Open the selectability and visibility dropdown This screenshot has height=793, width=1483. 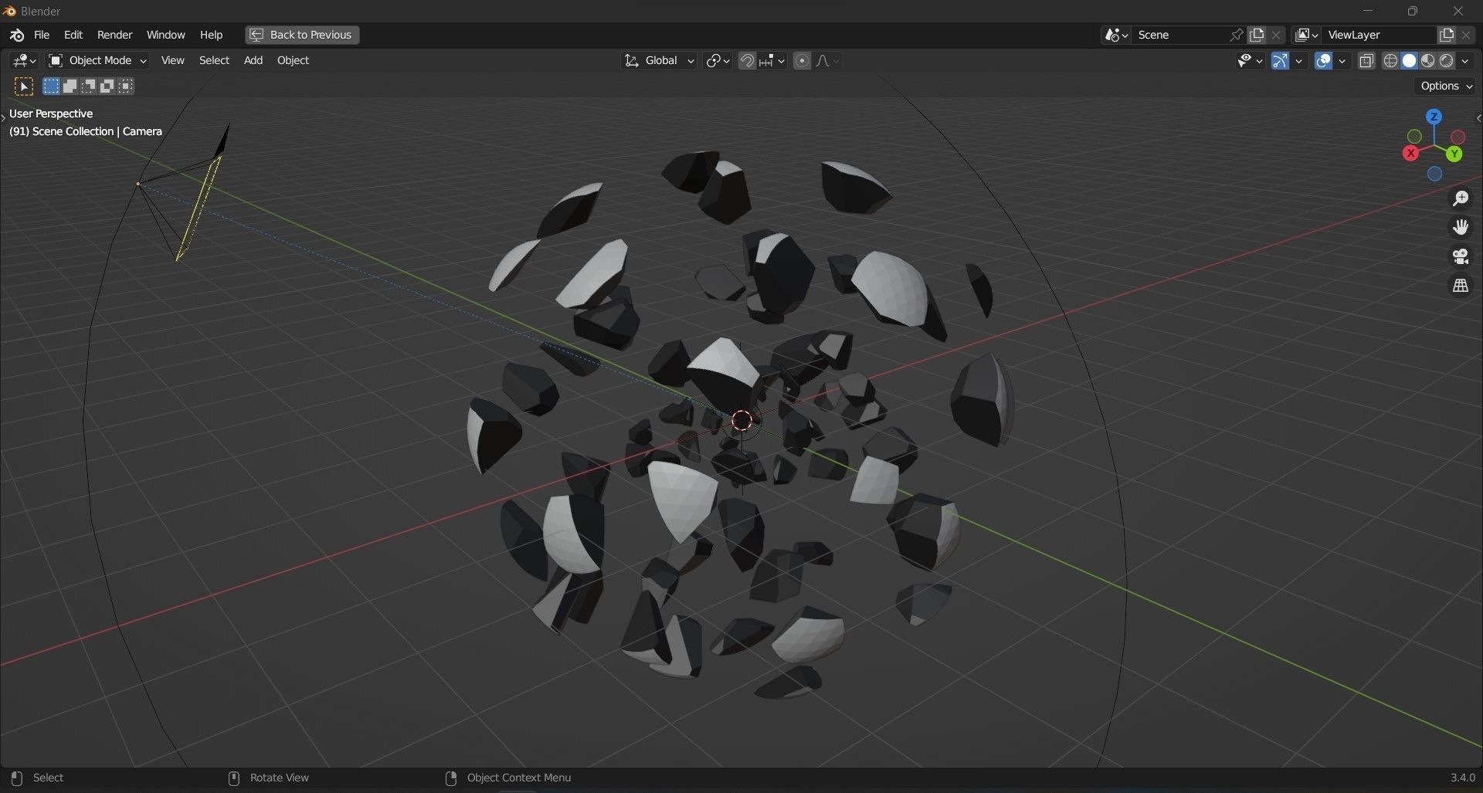pyautogui.click(x=1249, y=60)
